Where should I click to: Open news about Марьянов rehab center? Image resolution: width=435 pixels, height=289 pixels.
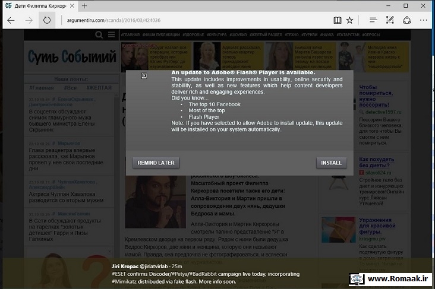pyautogui.click(x=66, y=159)
